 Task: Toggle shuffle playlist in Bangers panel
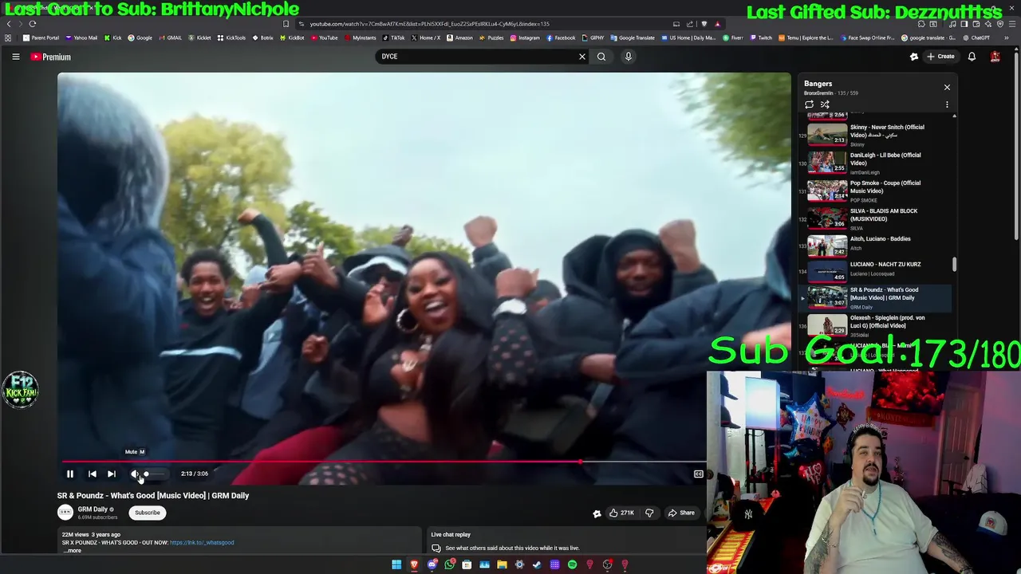tap(825, 104)
